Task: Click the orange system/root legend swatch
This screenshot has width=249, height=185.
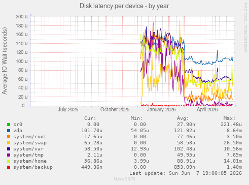Action: 9,137
